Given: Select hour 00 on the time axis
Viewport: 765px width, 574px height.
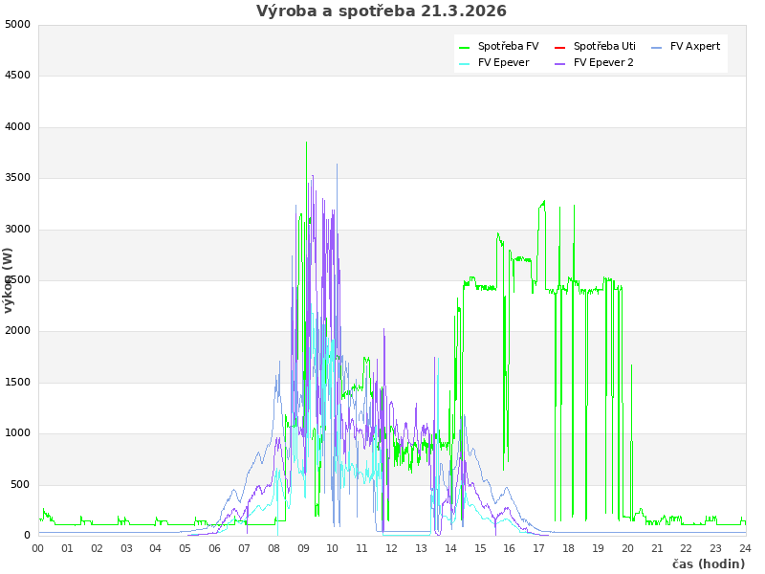Looking at the screenshot, I should point(38,548).
